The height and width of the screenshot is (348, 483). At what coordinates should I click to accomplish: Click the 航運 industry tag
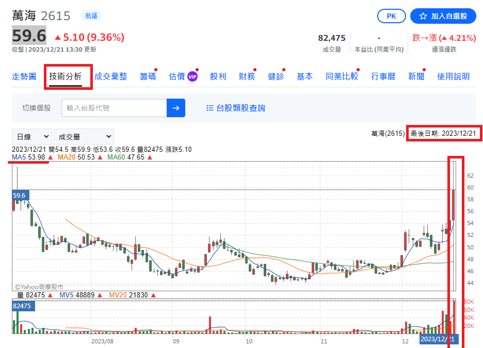click(x=91, y=16)
